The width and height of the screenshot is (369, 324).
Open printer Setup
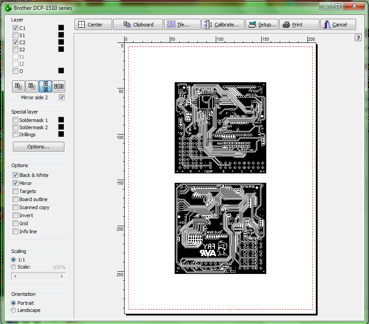pyautogui.click(x=262, y=25)
